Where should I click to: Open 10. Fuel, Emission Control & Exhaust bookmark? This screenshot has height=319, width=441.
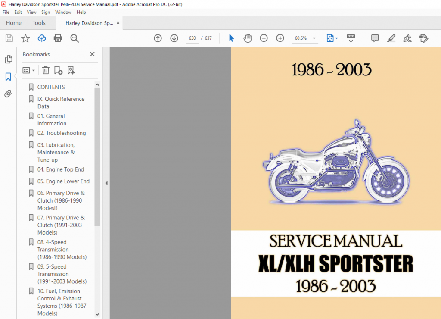pos(62,302)
